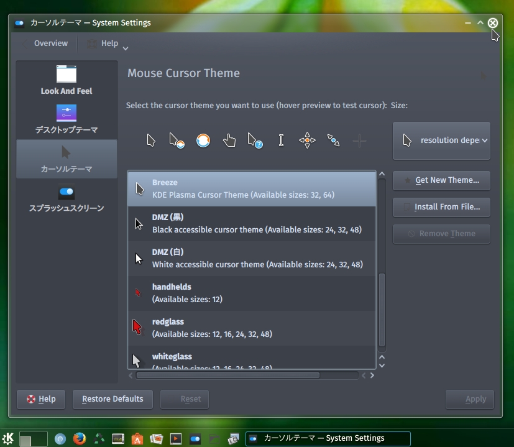This screenshot has width=514, height=447.
Task: Switch desktops via the pager widget
Action: pyautogui.click(x=34, y=439)
